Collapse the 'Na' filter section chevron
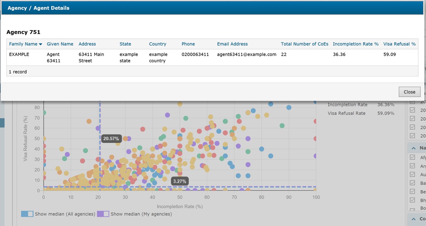 pos(413,148)
